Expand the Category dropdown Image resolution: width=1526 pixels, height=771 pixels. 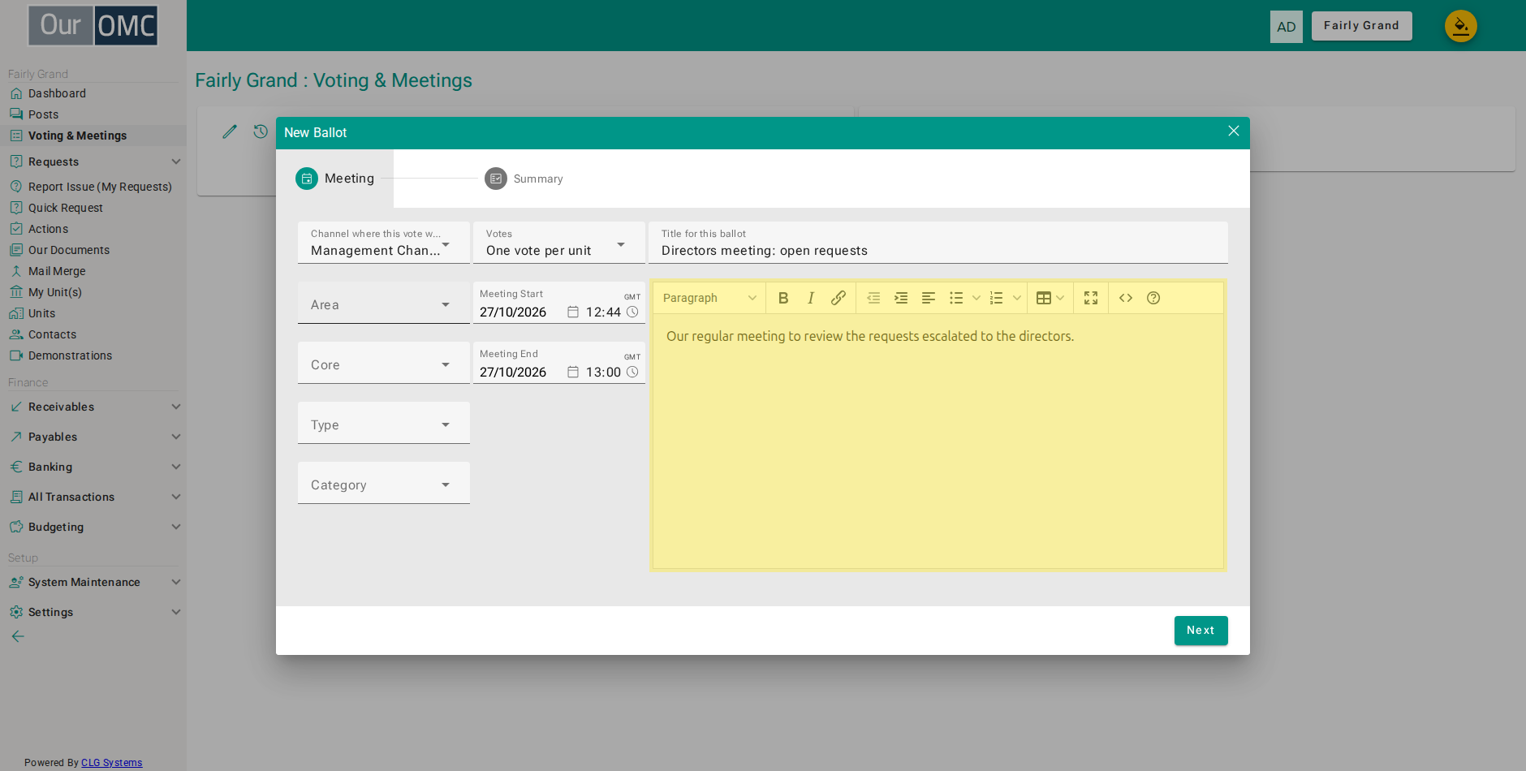(383, 483)
